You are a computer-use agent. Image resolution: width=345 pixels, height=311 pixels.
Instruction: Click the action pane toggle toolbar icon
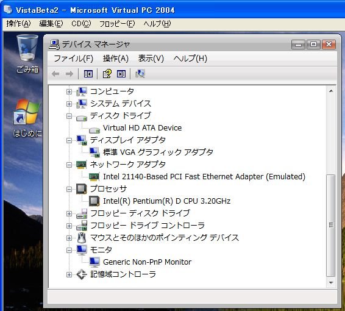click(x=121, y=74)
